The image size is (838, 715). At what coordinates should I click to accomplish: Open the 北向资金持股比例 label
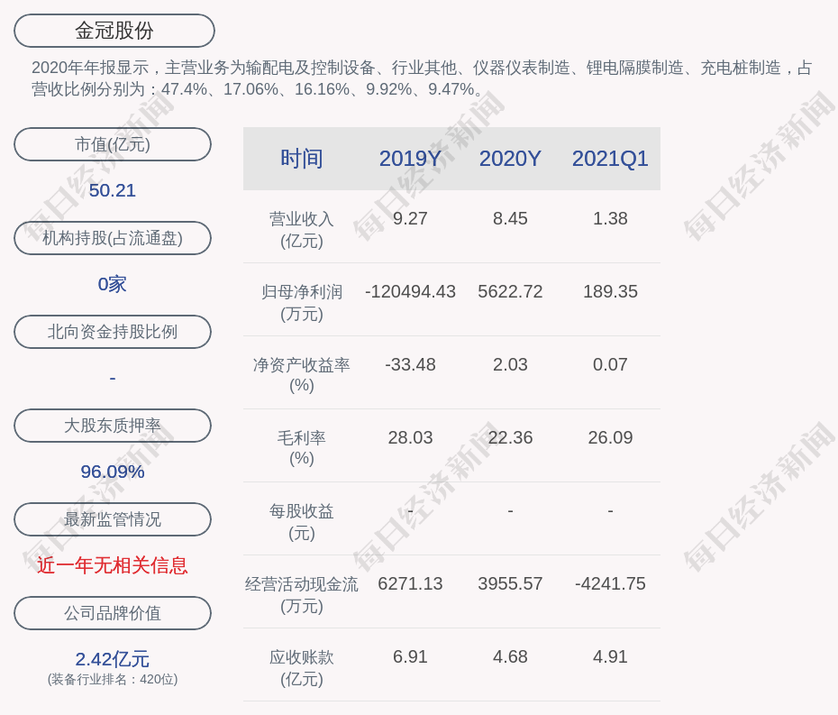(x=113, y=332)
